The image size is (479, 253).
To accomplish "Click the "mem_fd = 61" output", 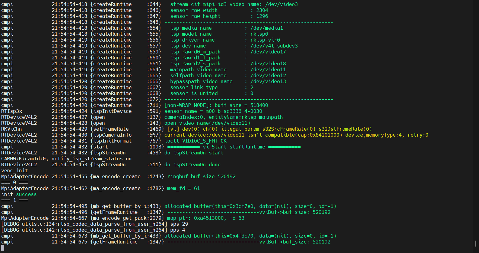I will pyautogui.click(x=183, y=189).
